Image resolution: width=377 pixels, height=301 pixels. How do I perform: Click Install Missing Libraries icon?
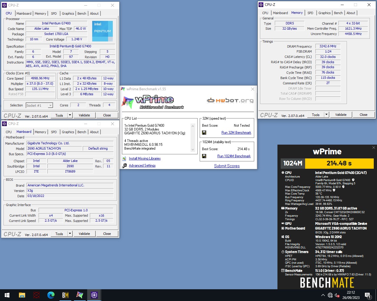125,159
